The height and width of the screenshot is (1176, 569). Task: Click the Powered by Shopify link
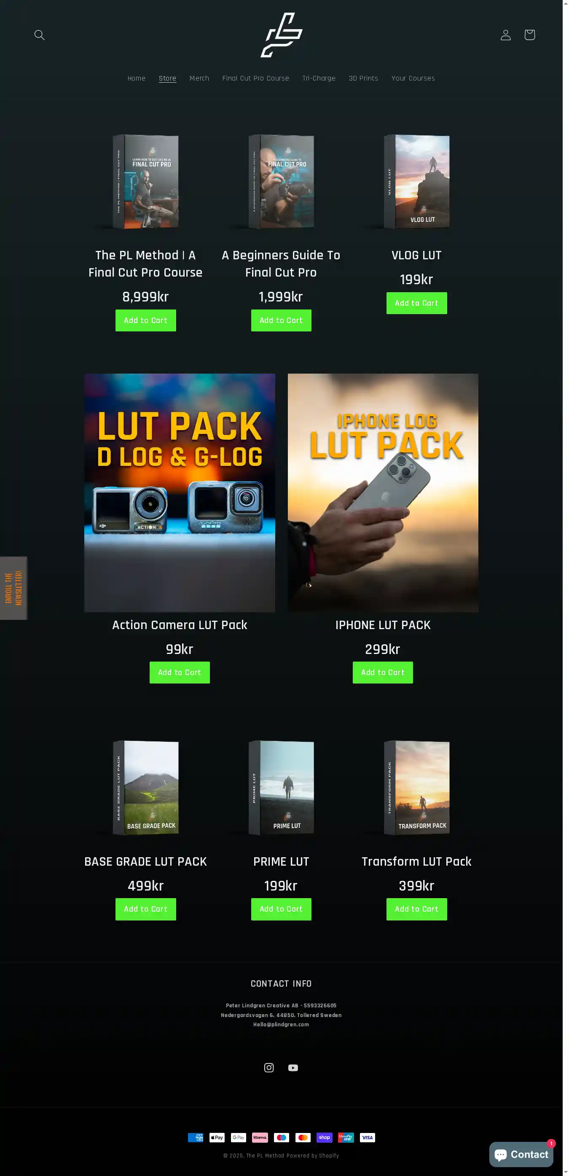(x=313, y=1155)
